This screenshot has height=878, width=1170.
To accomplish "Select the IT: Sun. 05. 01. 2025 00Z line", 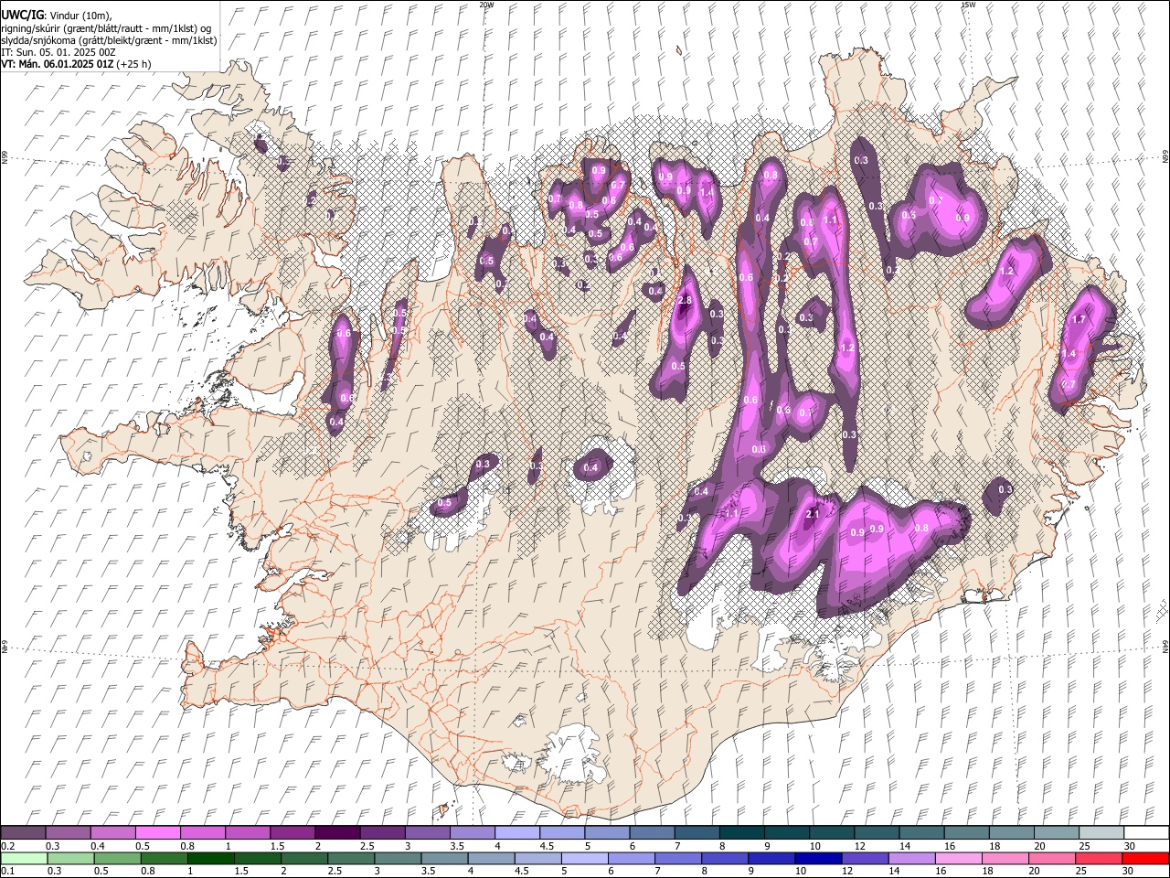I will [58, 52].
